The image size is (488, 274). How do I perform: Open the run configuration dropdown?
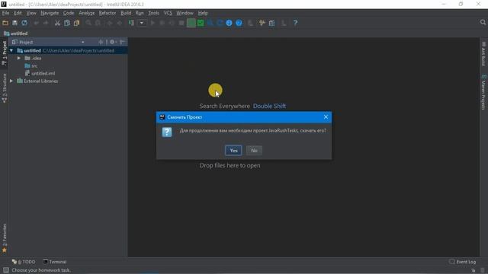click(x=142, y=23)
